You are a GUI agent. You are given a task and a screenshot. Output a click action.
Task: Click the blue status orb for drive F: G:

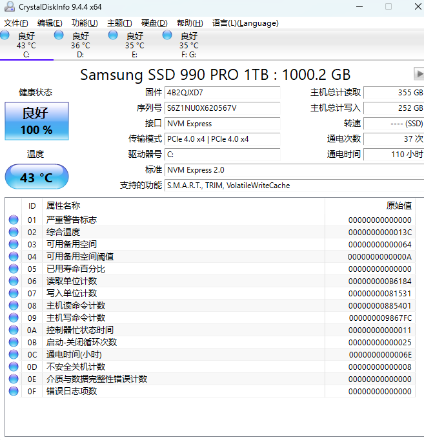167,35
